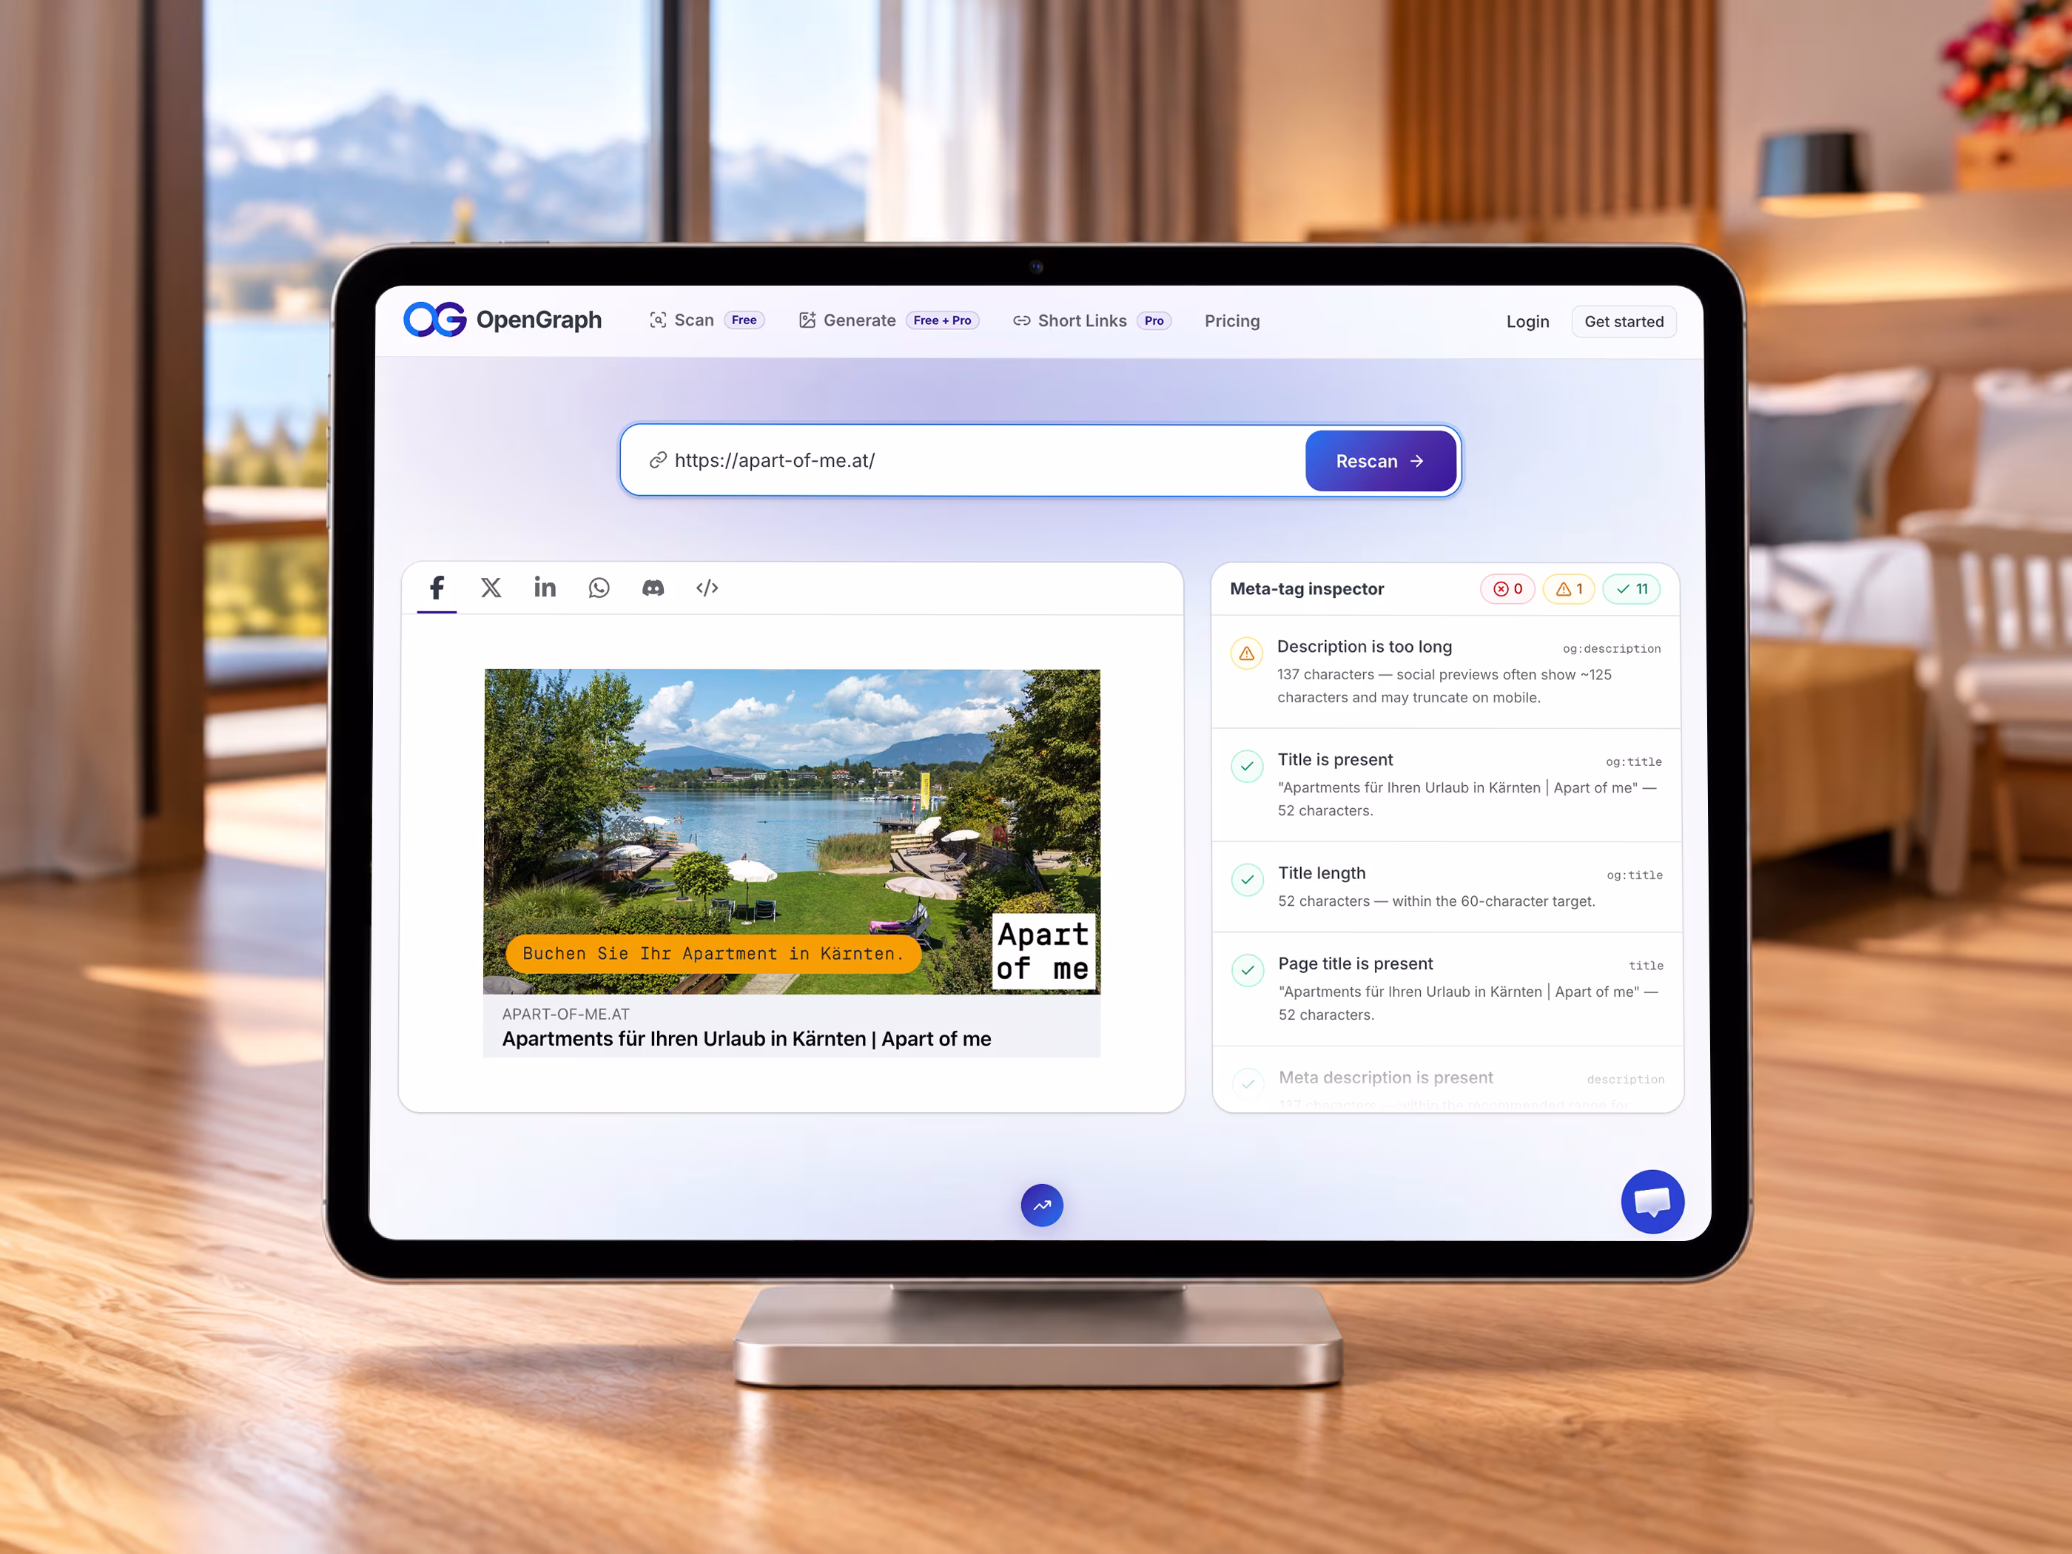
Task: Click the 'Pro' badge next to Short Links
Action: tap(1154, 321)
